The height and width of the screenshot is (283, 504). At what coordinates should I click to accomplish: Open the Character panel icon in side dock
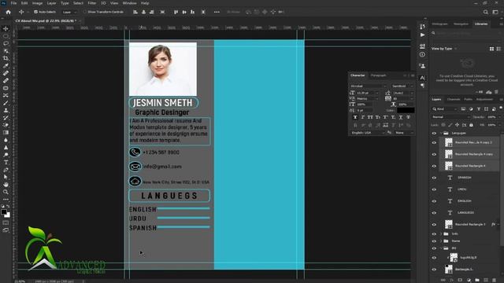pyautogui.click(x=422, y=78)
